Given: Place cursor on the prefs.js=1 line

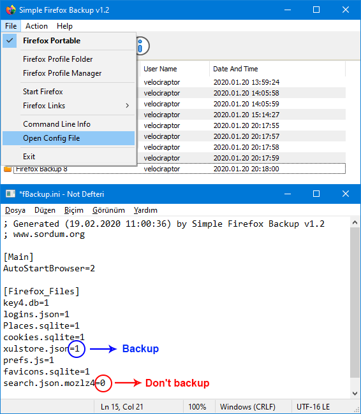Looking at the screenshot, I should click(29, 360).
